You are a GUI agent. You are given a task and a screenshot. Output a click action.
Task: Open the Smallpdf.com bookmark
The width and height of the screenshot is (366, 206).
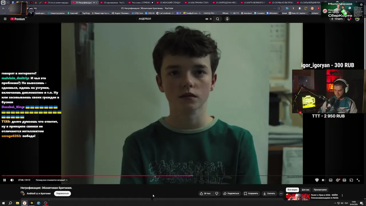coord(192,13)
